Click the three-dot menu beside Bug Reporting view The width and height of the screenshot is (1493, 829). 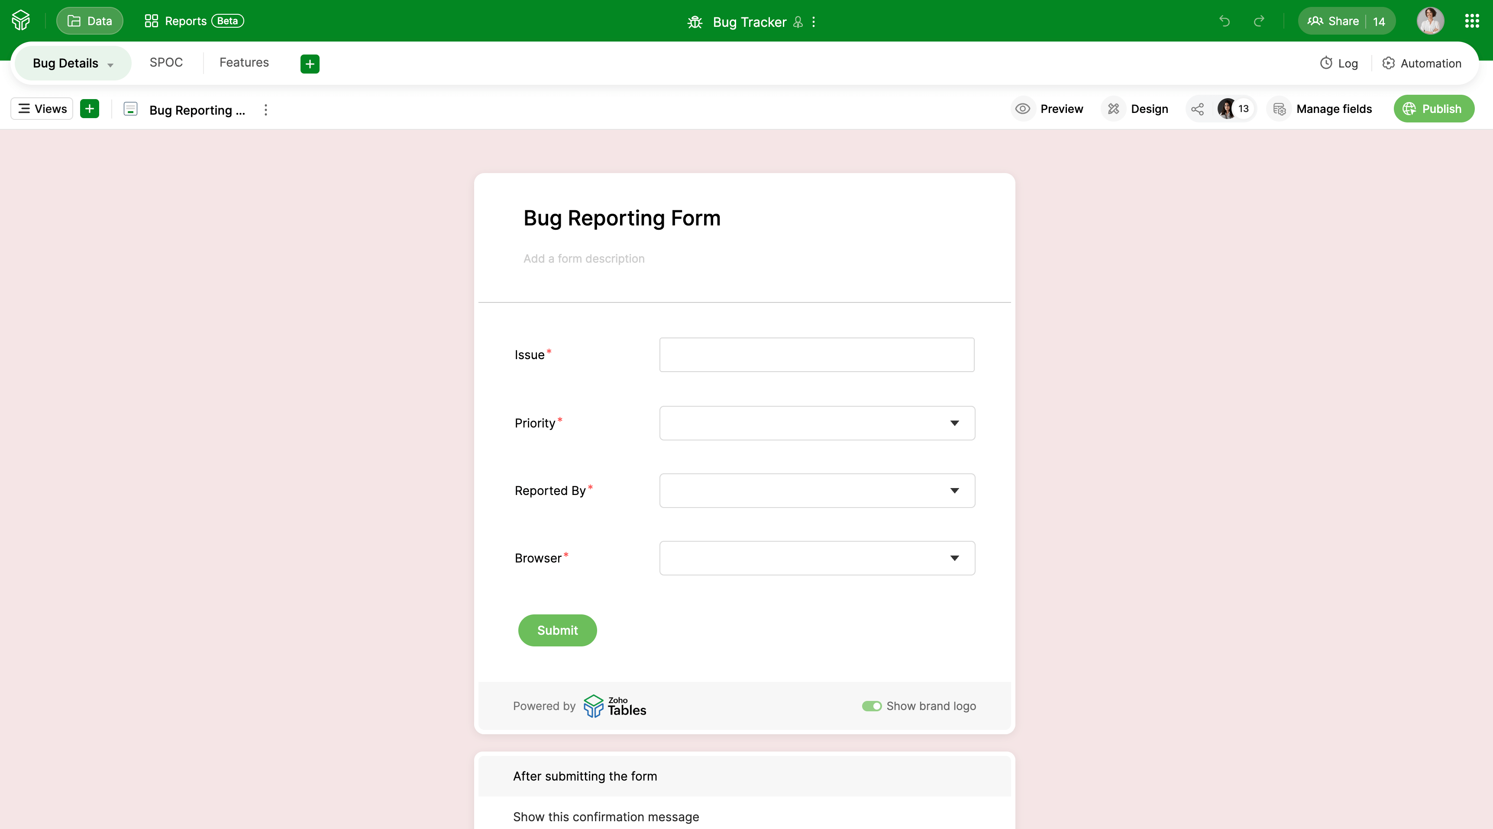point(265,110)
